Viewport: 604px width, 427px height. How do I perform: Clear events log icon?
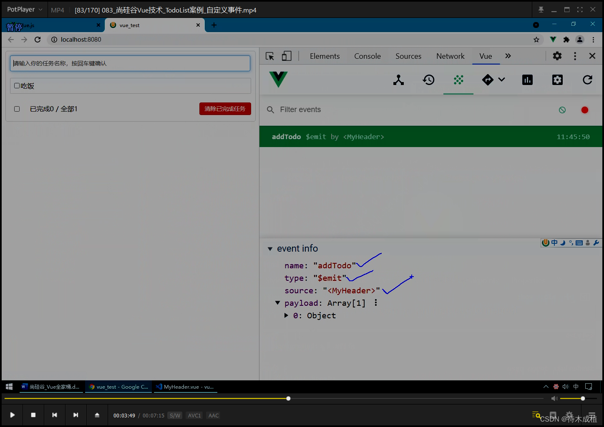pyautogui.click(x=562, y=110)
